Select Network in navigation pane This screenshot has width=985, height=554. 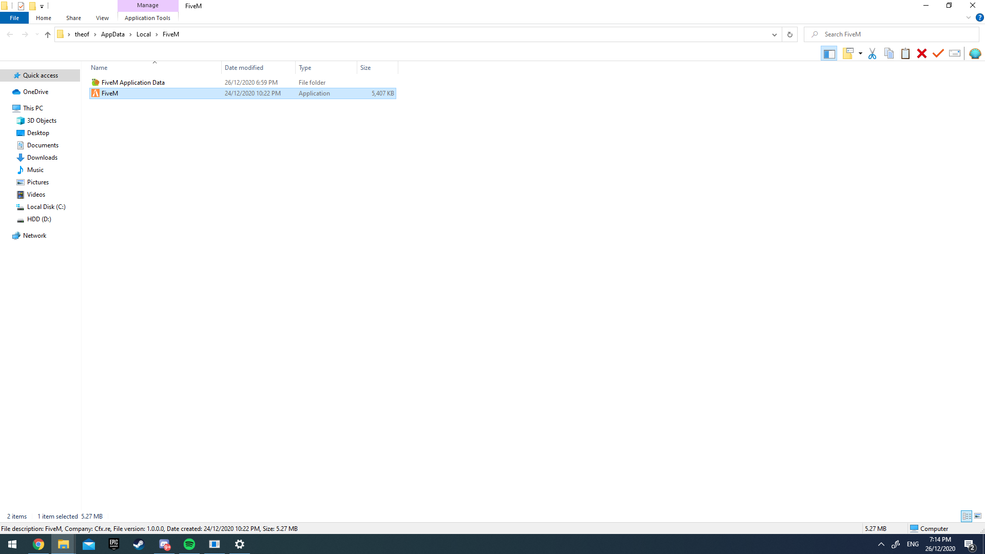[x=34, y=236]
